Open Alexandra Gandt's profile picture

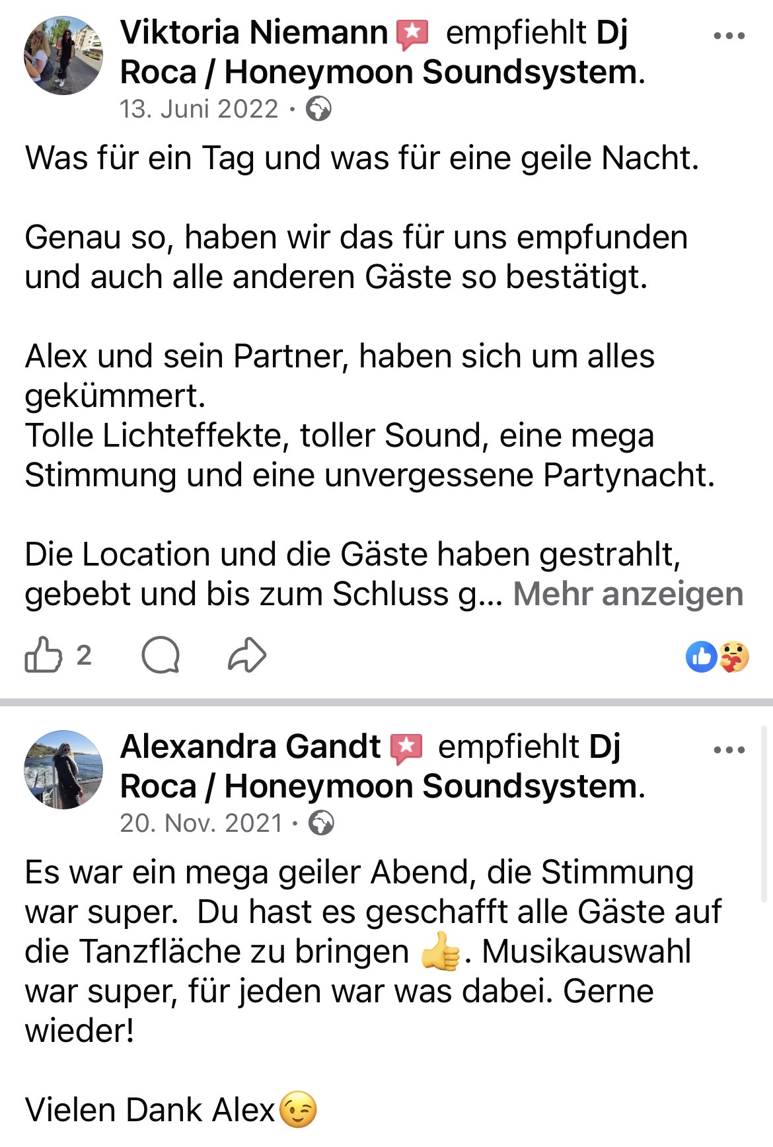click(63, 770)
